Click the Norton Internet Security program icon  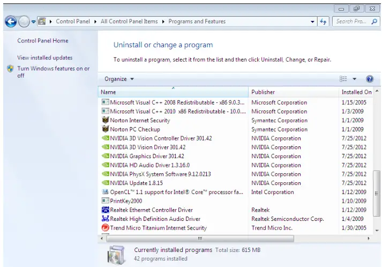click(x=106, y=121)
